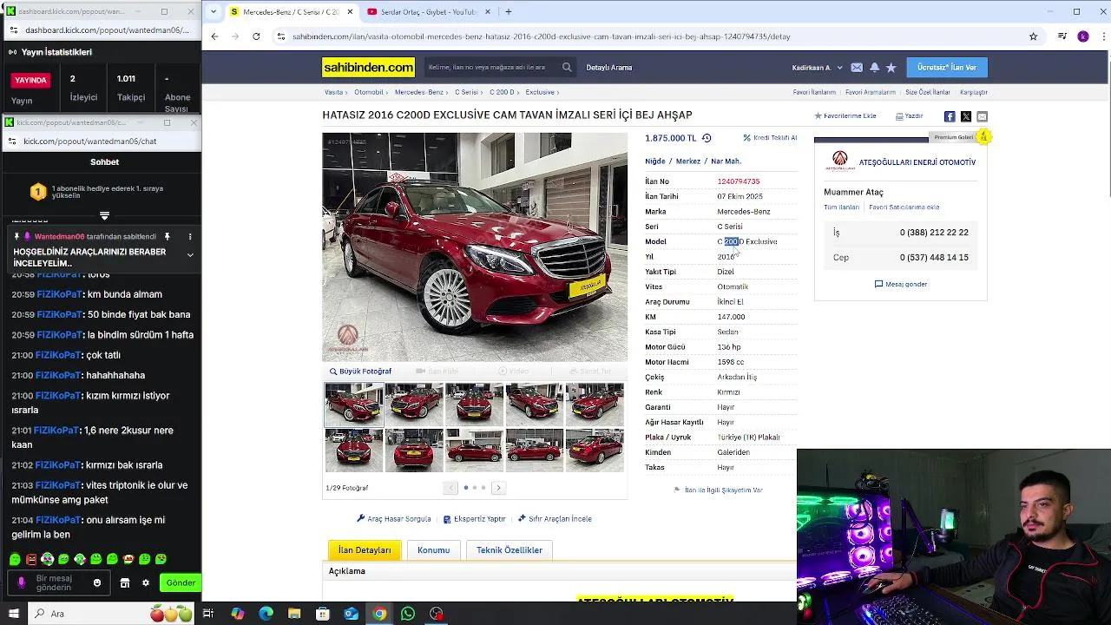Launch Microsoft Edge from taskbar
Screen dimensions: 1111x625
266,614
